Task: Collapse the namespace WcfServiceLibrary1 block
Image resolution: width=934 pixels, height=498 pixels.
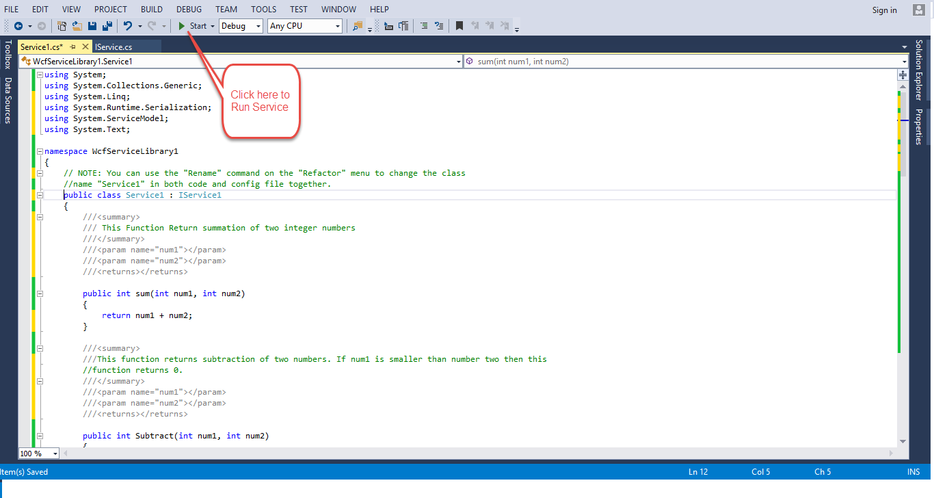Action: [39, 151]
